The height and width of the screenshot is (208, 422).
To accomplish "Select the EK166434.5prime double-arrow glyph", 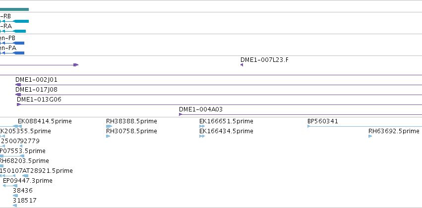I will 202,136.
